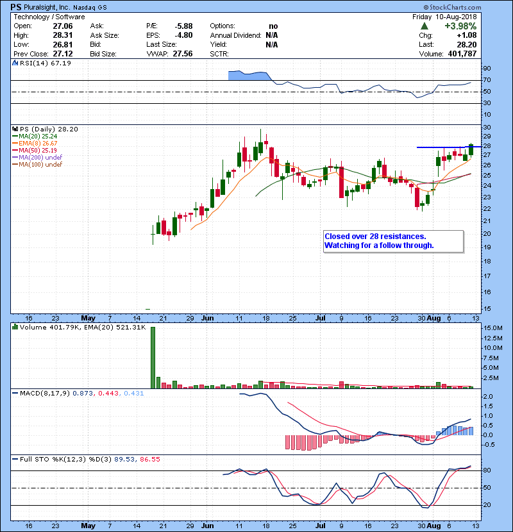Viewport: 513px width, 532px height.
Task: Click the volume bars icon beside Volume label
Action: point(15,327)
